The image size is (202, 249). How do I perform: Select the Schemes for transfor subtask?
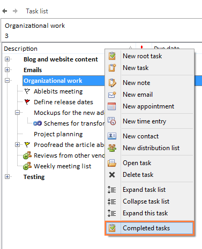coord(74,123)
